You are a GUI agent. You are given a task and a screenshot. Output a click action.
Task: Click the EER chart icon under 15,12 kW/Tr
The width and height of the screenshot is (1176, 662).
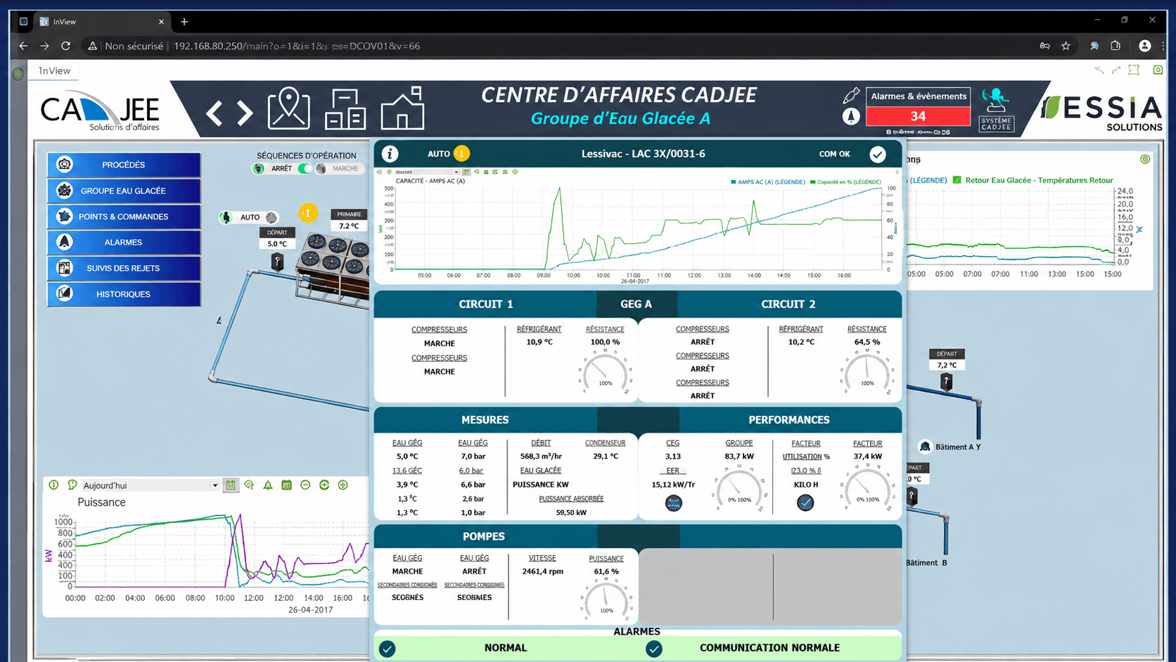coord(673,503)
